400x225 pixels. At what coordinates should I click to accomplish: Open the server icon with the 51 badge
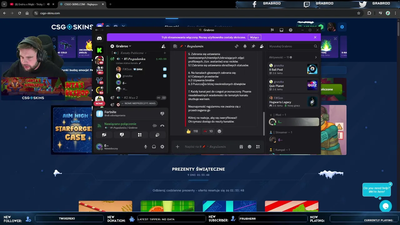point(99,80)
